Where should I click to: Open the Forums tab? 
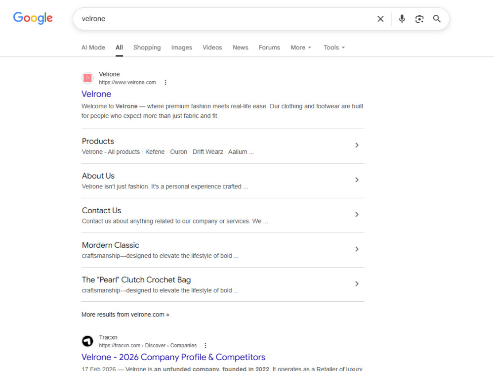pyautogui.click(x=269, y=47)
